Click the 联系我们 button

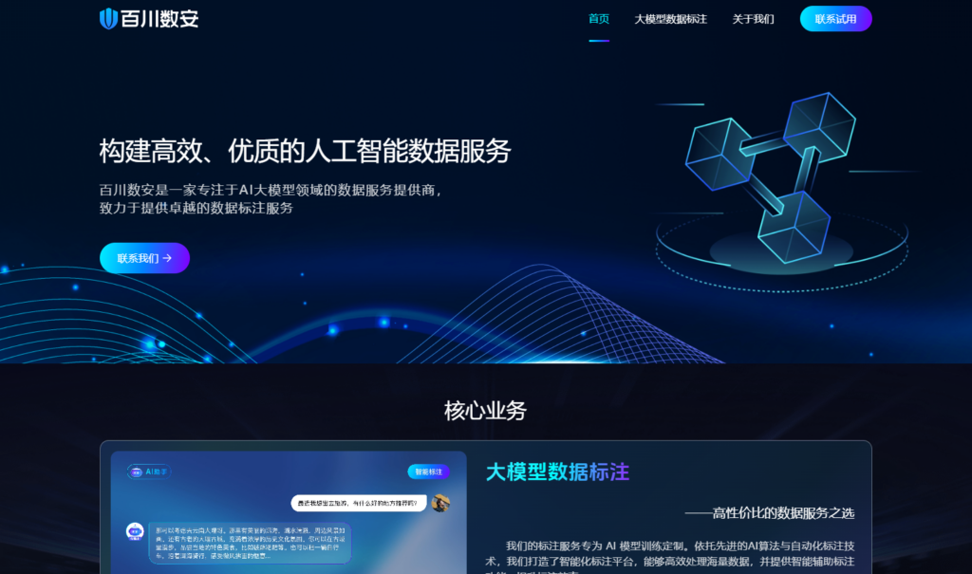tap(144, 258)
